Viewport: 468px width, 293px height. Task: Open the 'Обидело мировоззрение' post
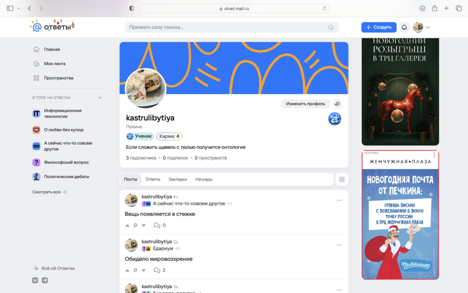click(159, 259)
